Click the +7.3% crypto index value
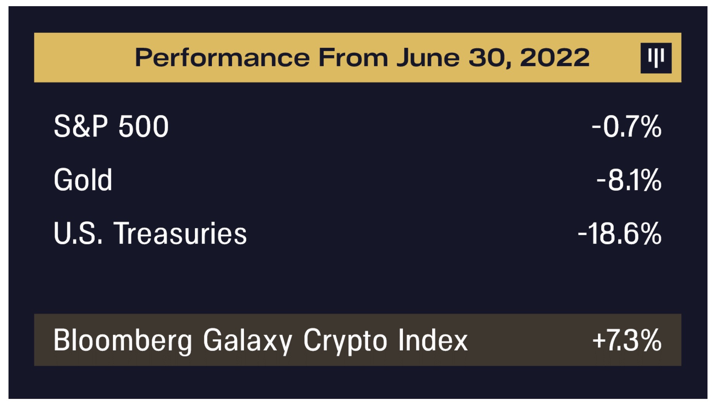This screenshot has height=407, width=716. pos(627,340)
